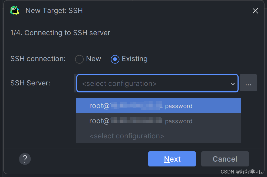Click the PyCharm logo in title bar
The height and width of the screenshot is (177, 267).
pos(15,11)
